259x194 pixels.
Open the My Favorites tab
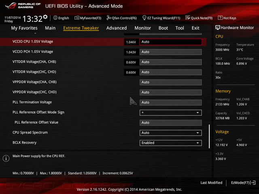pyautogui.click(x=24, y=28)
